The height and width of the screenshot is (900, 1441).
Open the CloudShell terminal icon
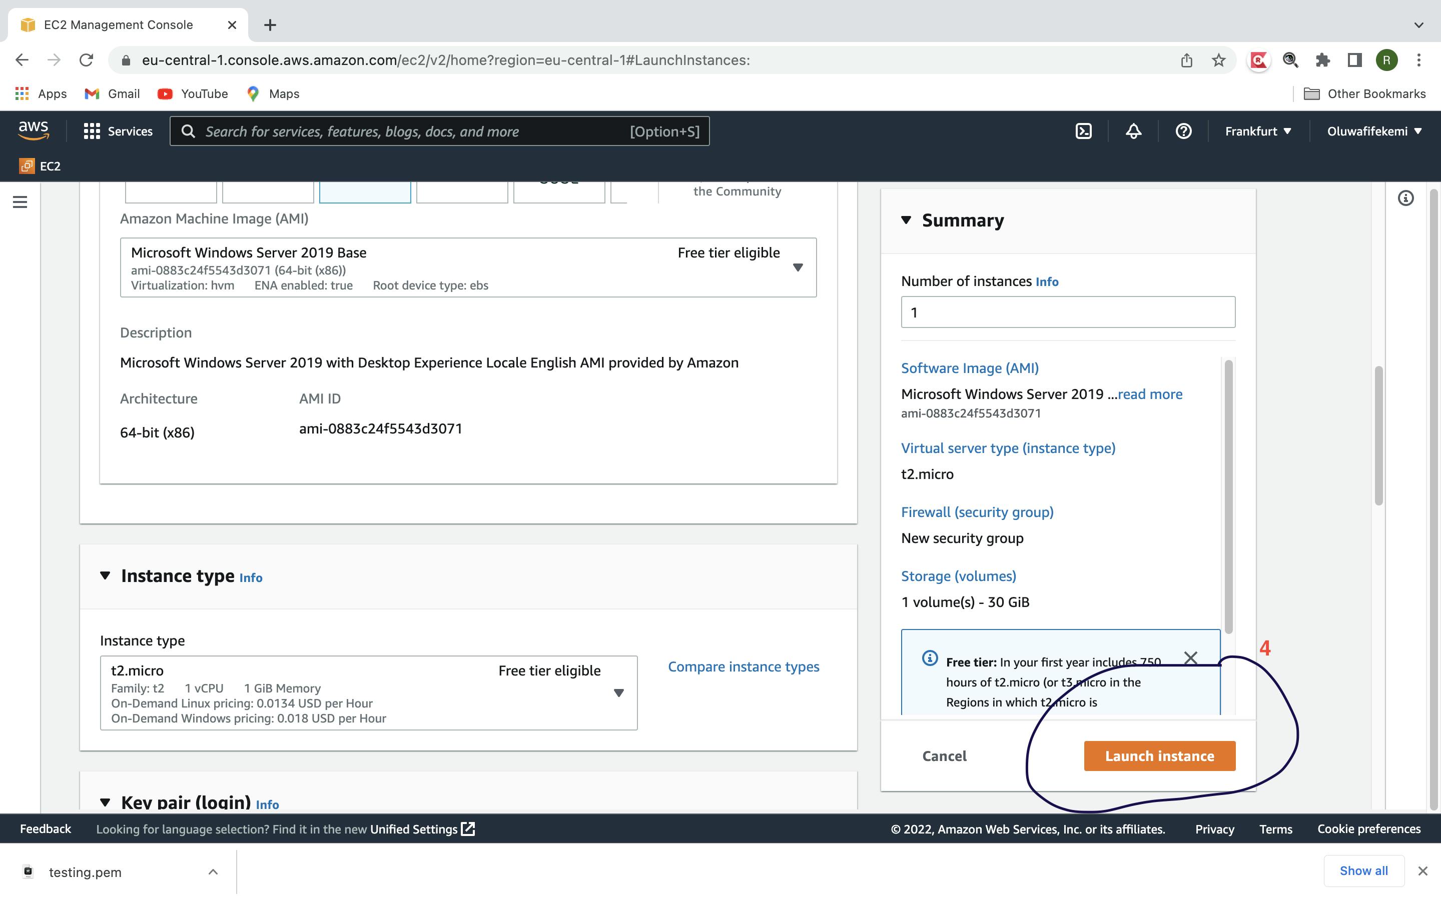[1084, 131]
